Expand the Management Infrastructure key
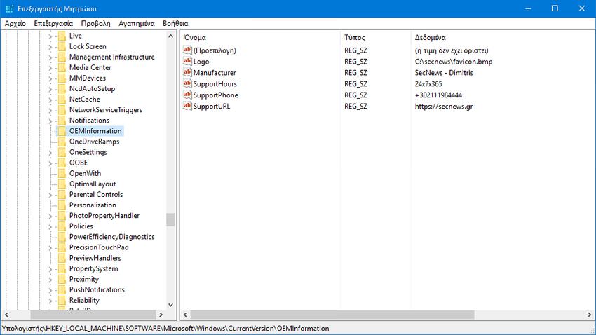 tap(50, 57)
